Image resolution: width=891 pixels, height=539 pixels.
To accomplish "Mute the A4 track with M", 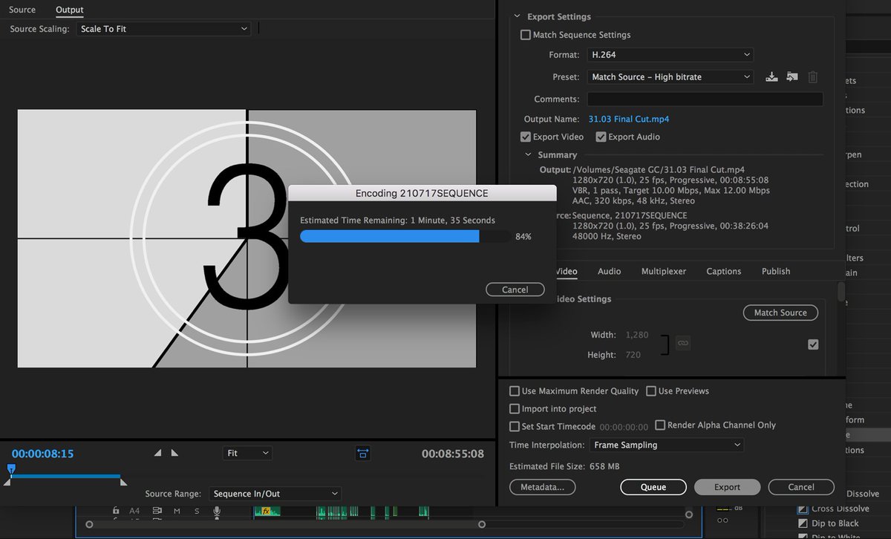I will coord(177,511).
